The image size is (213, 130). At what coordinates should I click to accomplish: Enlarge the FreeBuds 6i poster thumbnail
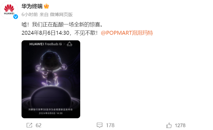(x=51, y=79)
